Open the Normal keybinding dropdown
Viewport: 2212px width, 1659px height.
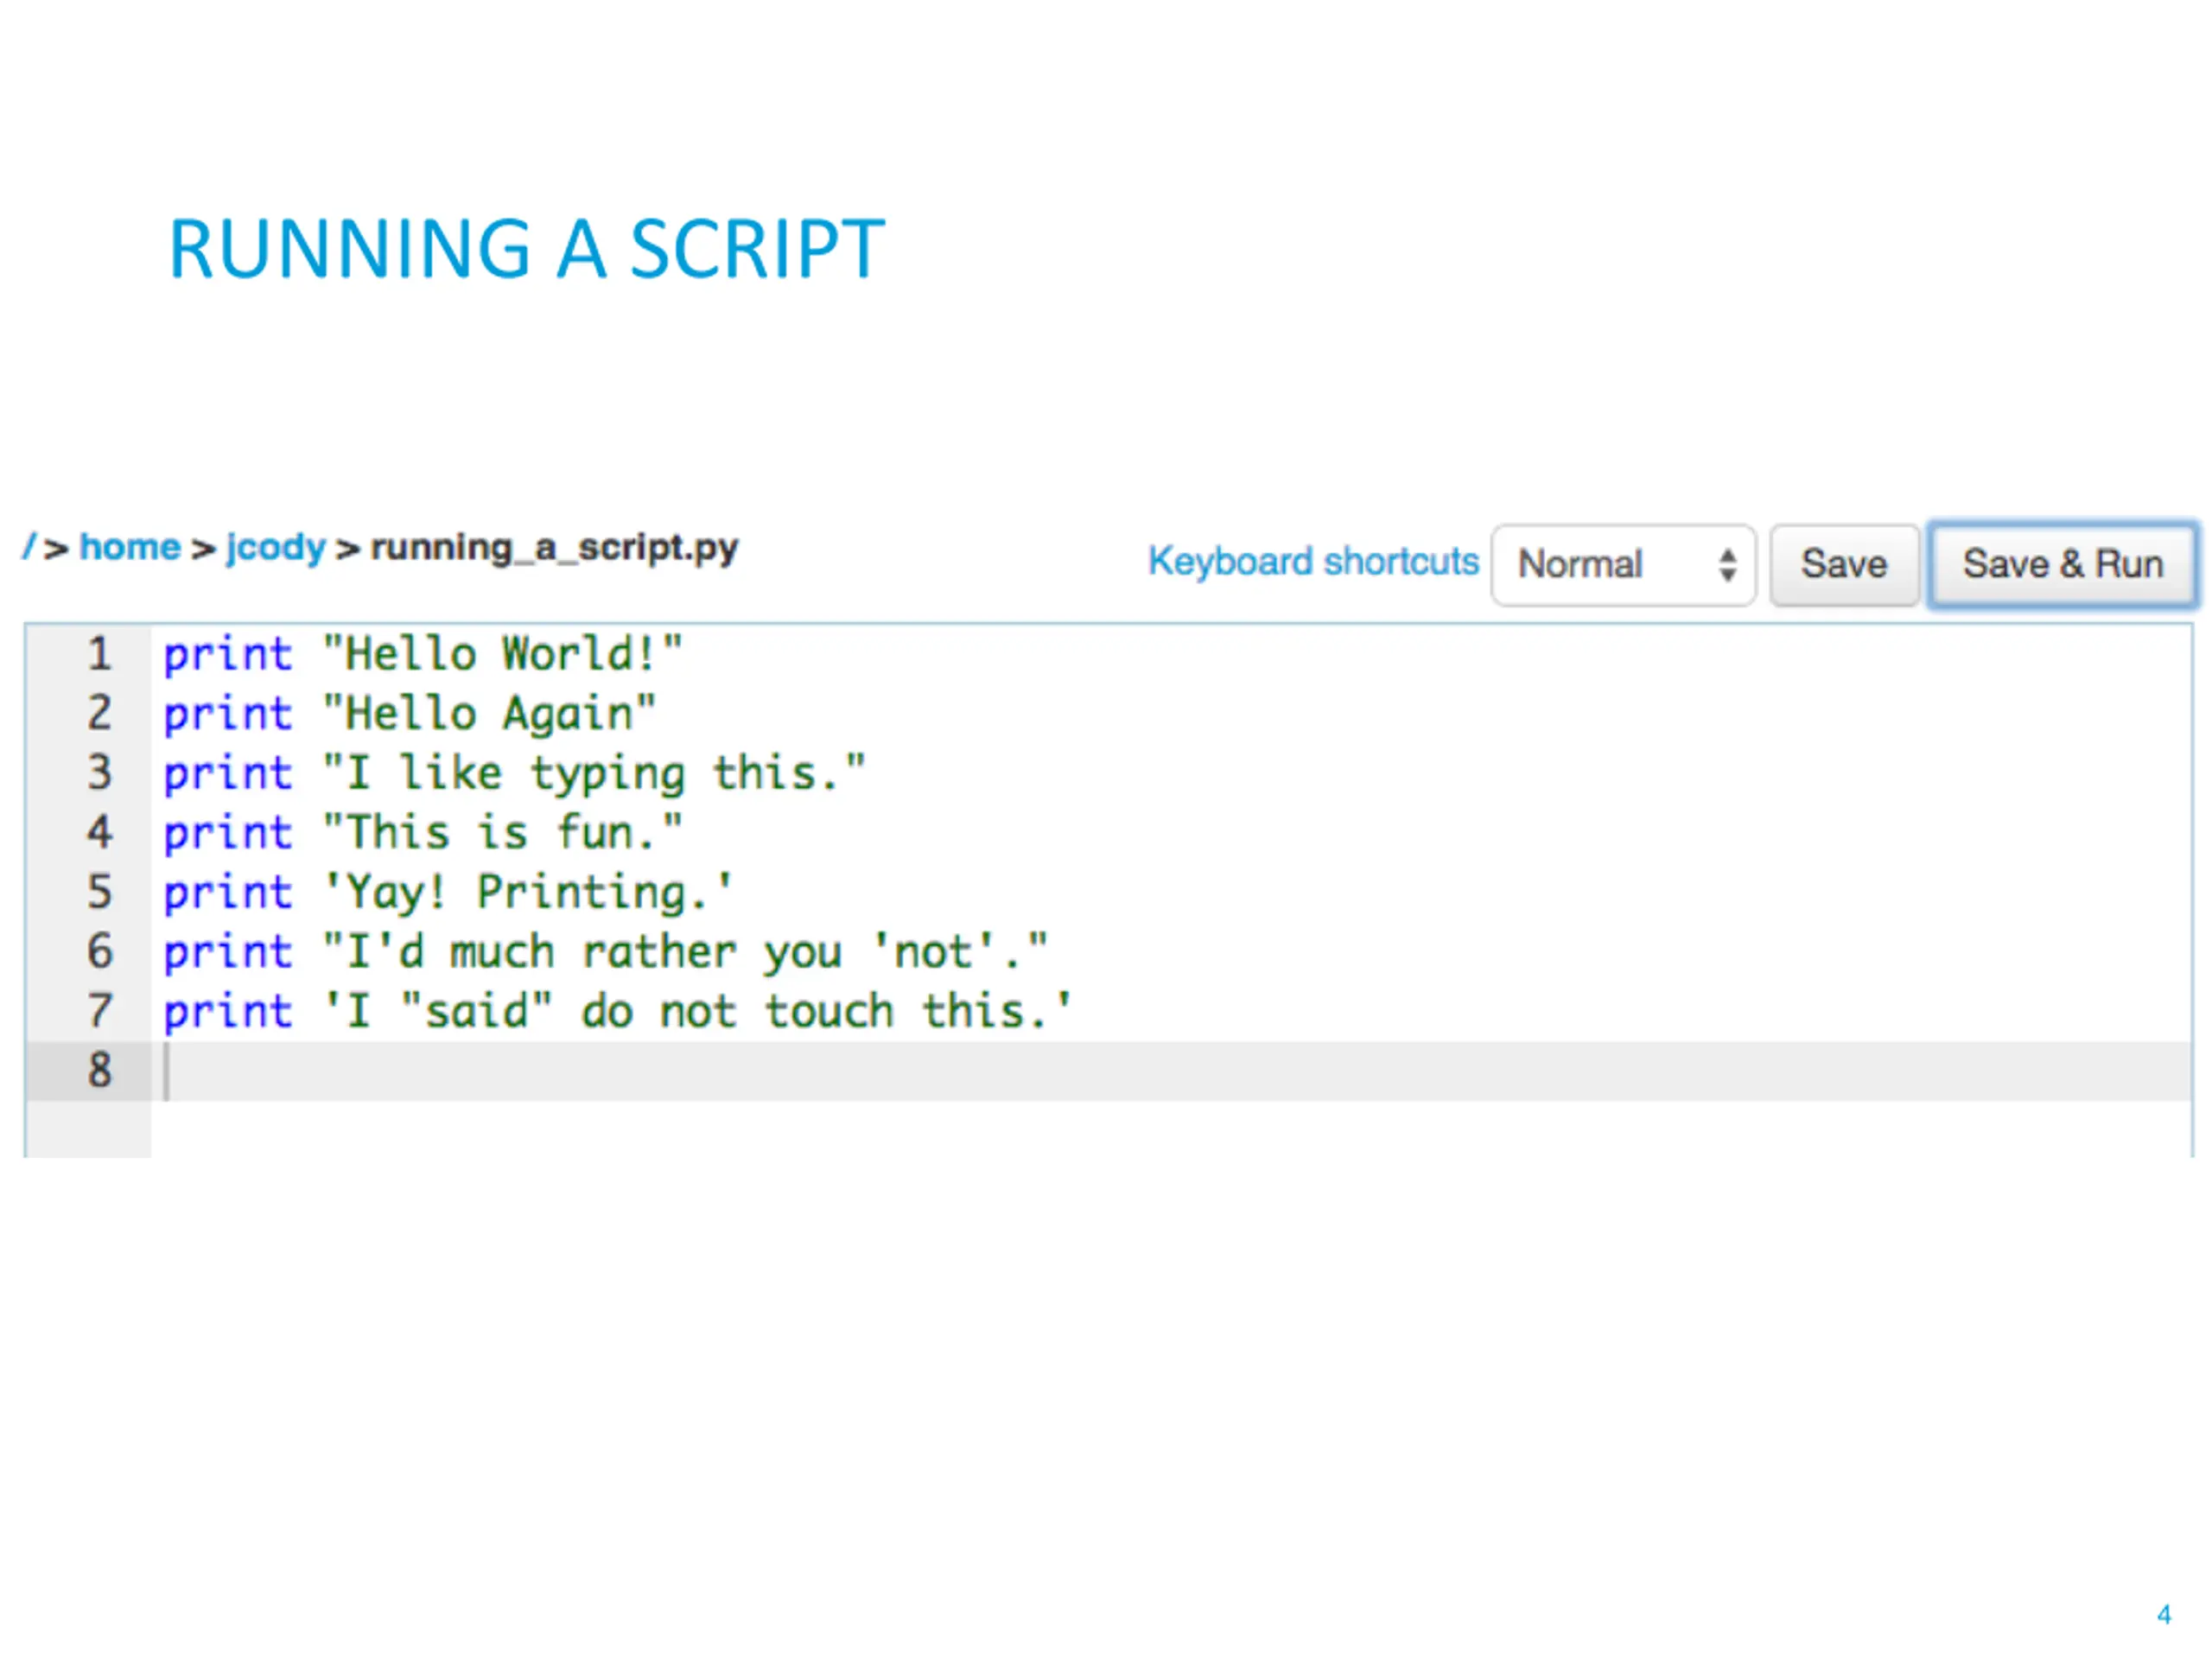pos(1623,564)
